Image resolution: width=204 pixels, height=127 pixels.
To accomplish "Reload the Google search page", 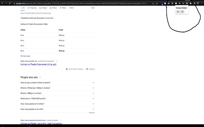I will (x=10, y=3).
